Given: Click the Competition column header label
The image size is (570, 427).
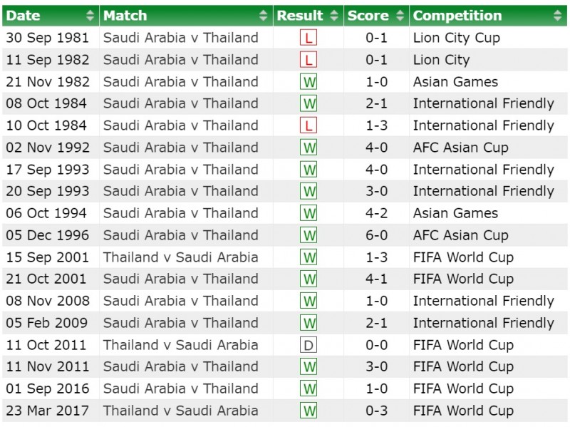Looking at the screenshot, I should (457, 15).
